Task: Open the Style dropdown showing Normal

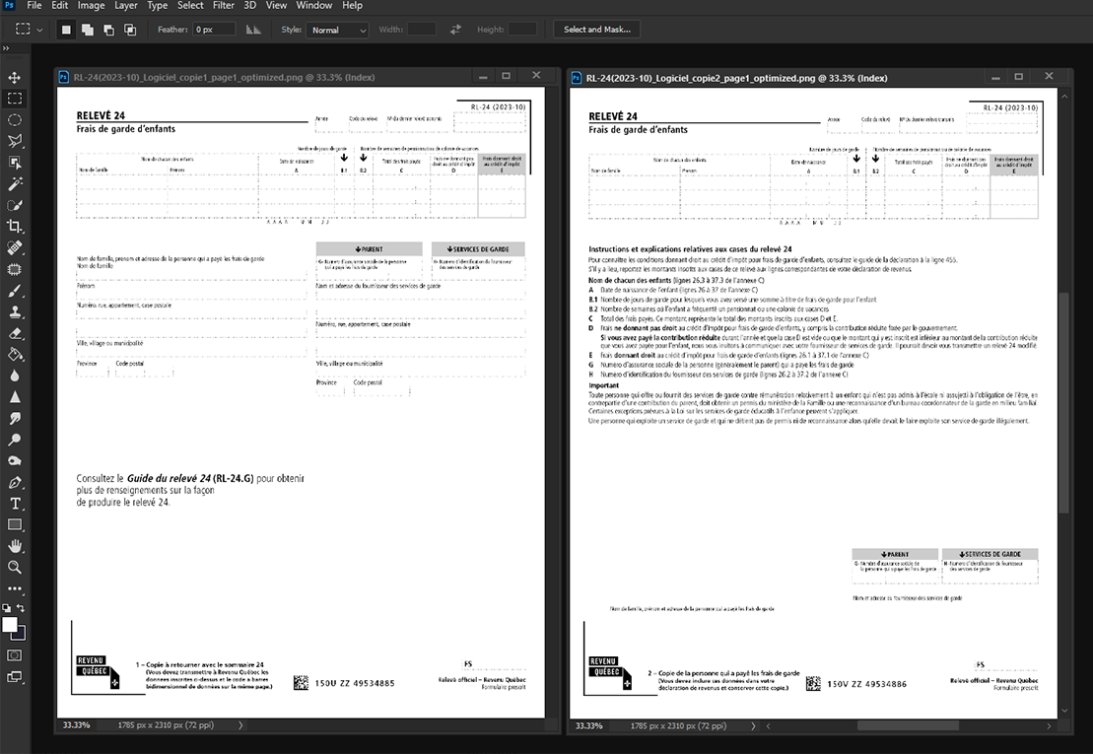Action: click(x=337, y=30)
